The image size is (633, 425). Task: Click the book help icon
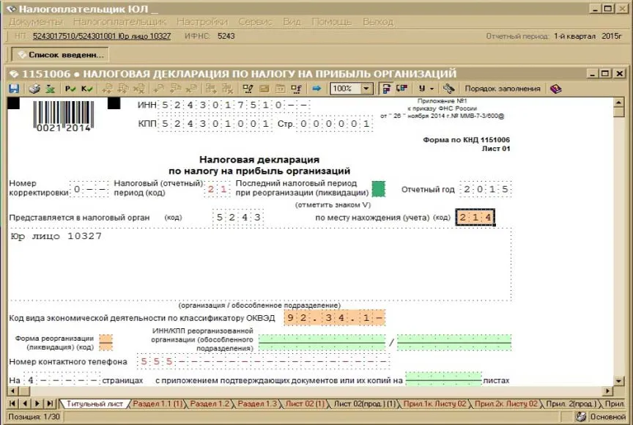pyautogui.click(x=556, y=89)
